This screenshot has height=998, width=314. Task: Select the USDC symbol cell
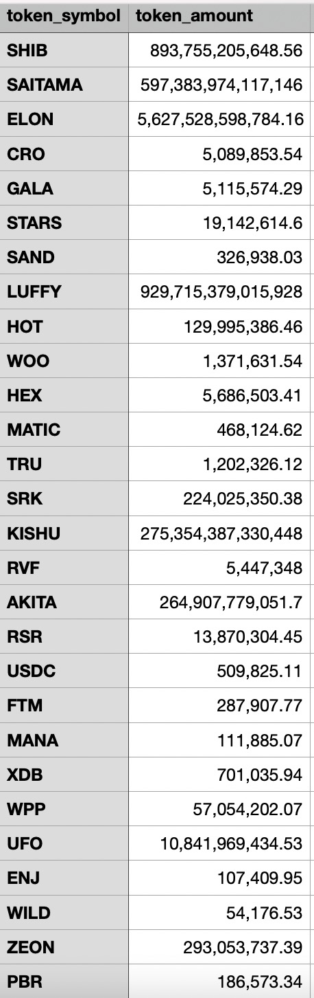[64, 672]
